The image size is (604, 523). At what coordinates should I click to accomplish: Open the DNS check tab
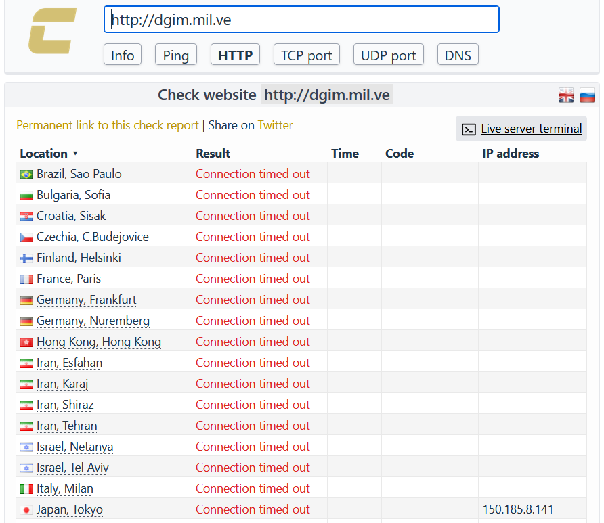(458, 55)
